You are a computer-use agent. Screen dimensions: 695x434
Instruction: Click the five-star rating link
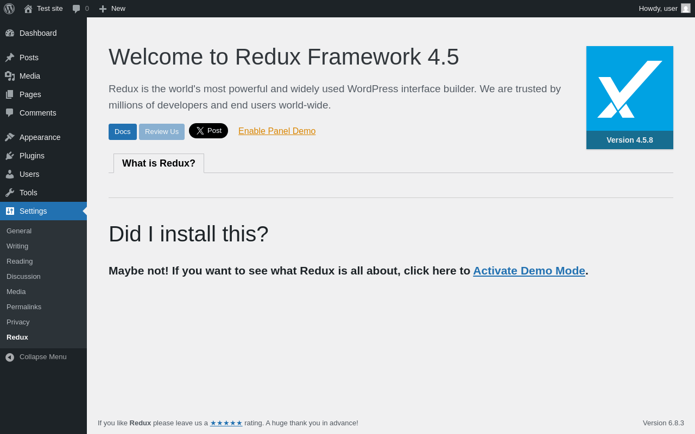pyautogui.click(x=226, y=423)
